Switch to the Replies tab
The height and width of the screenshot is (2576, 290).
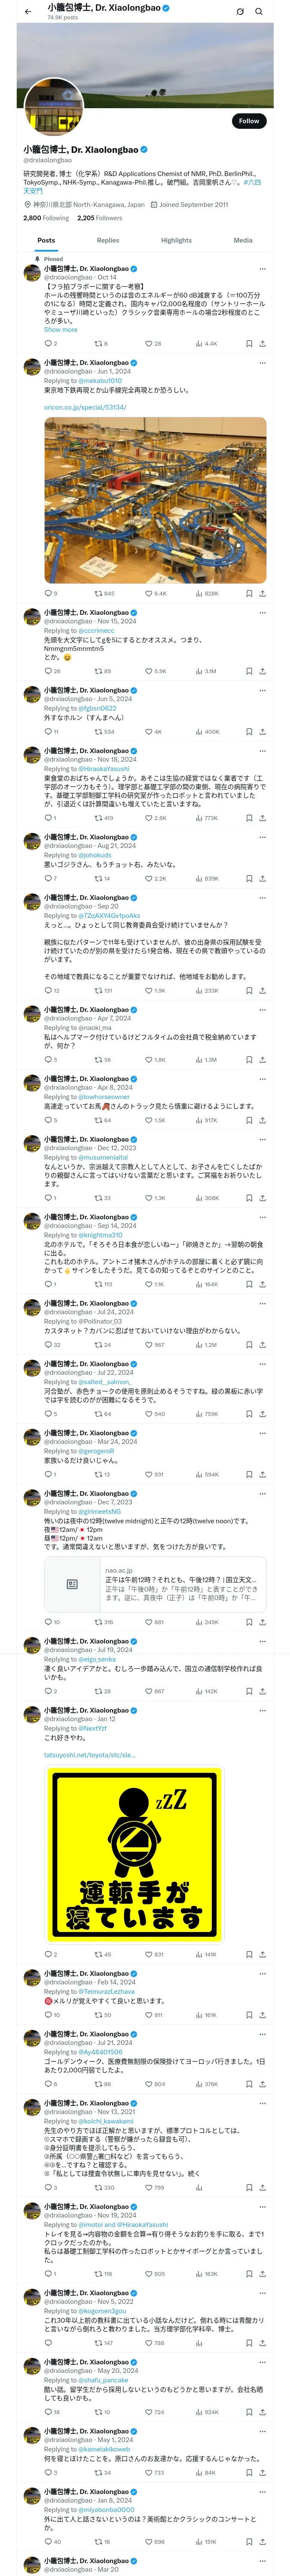point(108,240)
